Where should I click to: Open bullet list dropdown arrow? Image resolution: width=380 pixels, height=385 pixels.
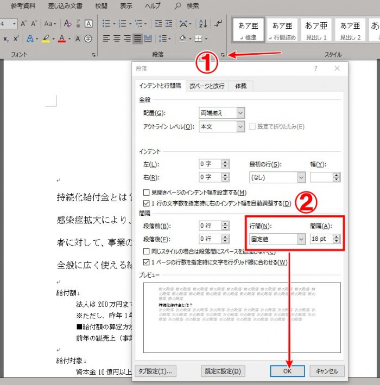click(x=114, y=24)
